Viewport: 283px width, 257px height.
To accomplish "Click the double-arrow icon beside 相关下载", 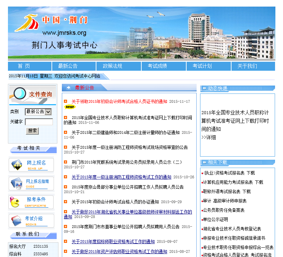I will (x=204, y=162).
